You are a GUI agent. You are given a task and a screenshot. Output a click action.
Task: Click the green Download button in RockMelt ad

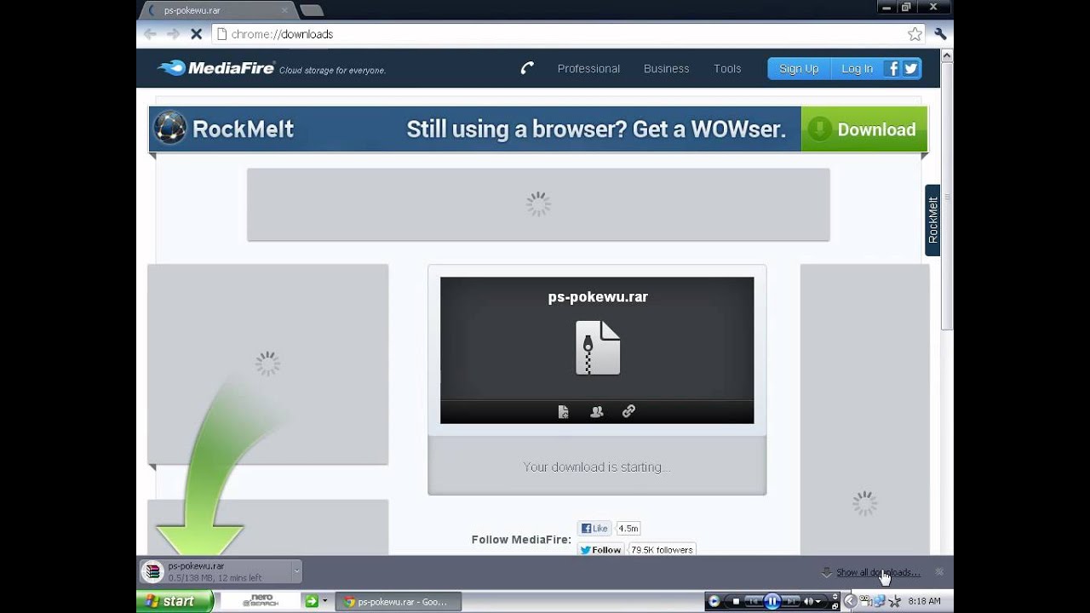tap(864, 129)
